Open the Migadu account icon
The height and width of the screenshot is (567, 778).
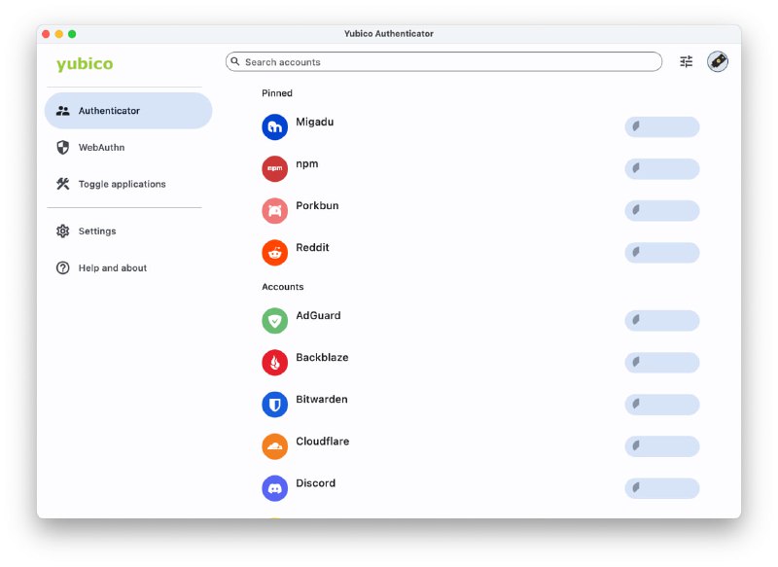[x=274, y=127]
